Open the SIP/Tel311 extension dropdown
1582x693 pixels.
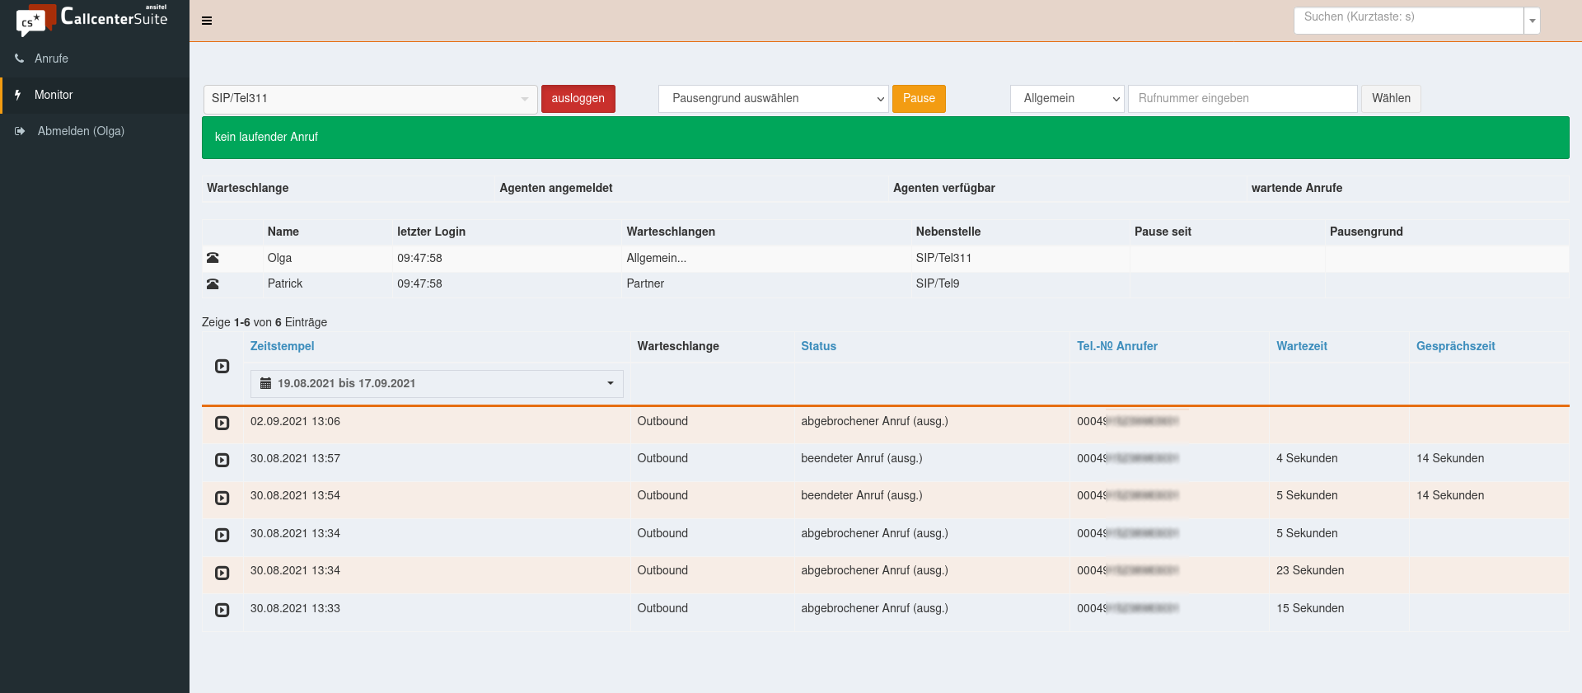pos(370,99)
